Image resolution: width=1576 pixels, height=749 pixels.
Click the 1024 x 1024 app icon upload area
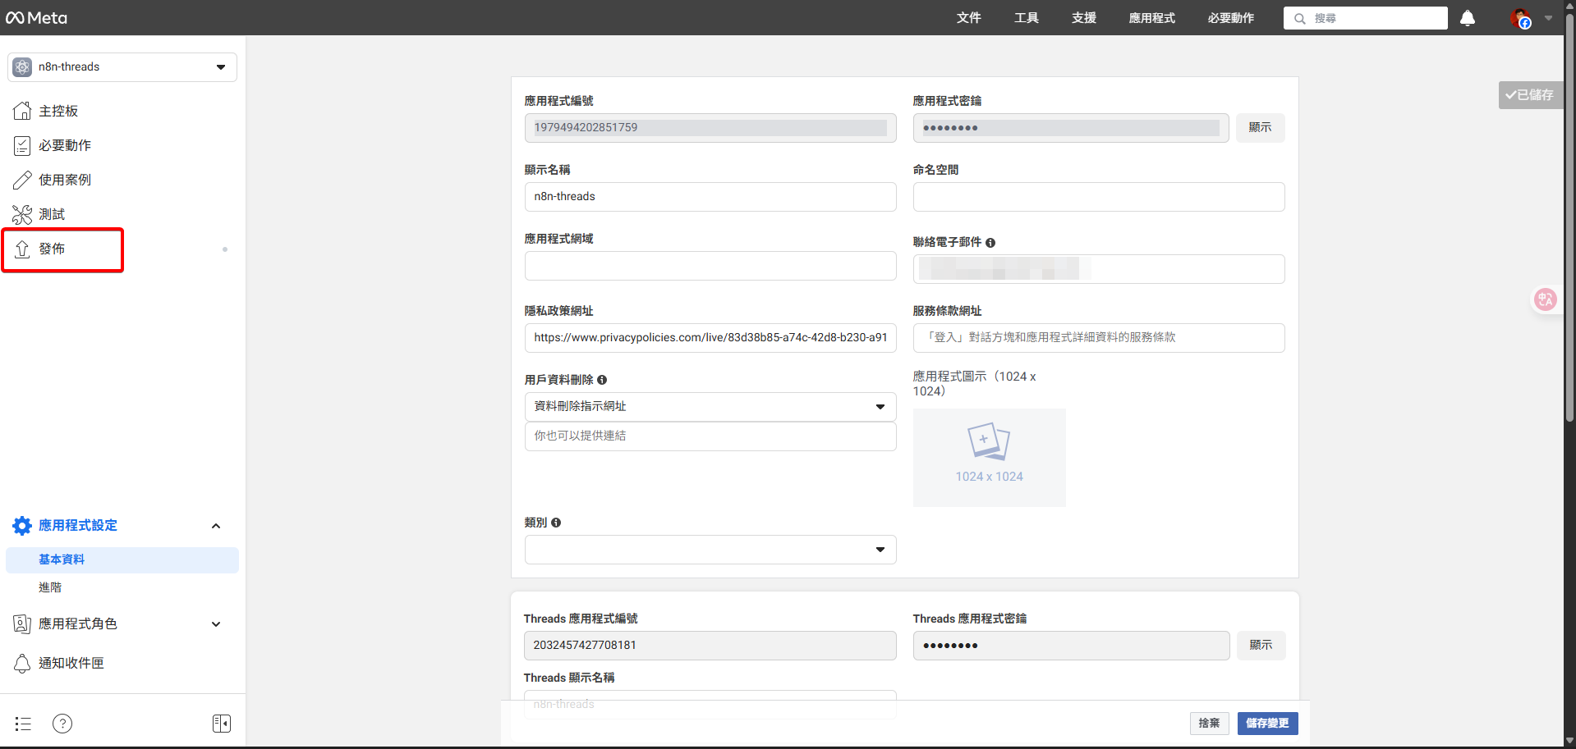point(989,457)
